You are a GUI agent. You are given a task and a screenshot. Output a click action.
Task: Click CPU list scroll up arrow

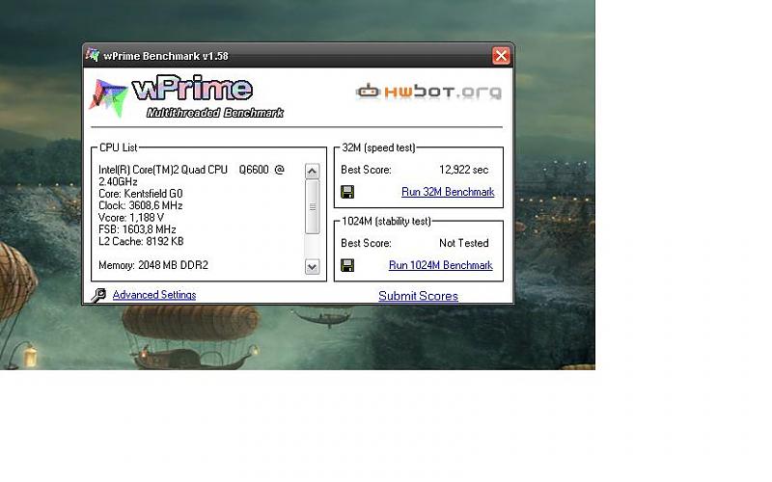(312, 172)
